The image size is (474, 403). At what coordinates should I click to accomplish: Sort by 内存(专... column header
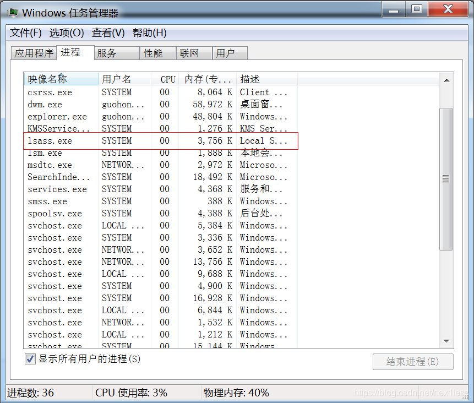click(208, 79)
